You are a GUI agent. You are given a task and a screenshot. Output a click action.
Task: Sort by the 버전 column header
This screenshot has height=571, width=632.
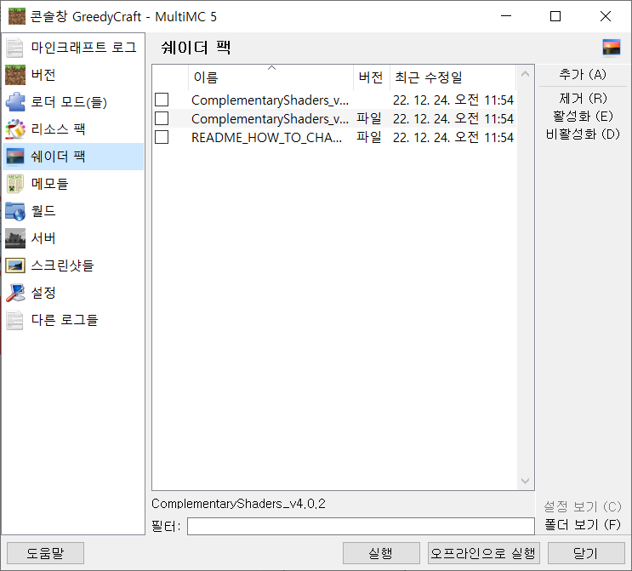371,77
